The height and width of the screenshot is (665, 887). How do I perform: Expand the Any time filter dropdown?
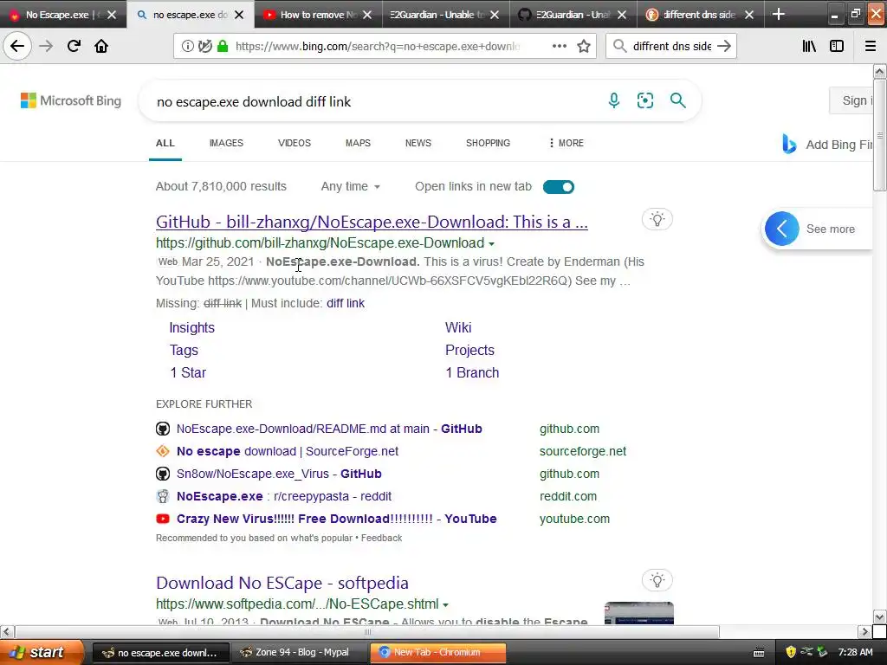[x=350, y=187]
